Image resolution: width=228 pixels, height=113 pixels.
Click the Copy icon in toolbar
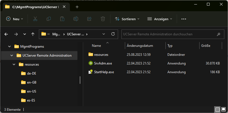coord(49,19)
